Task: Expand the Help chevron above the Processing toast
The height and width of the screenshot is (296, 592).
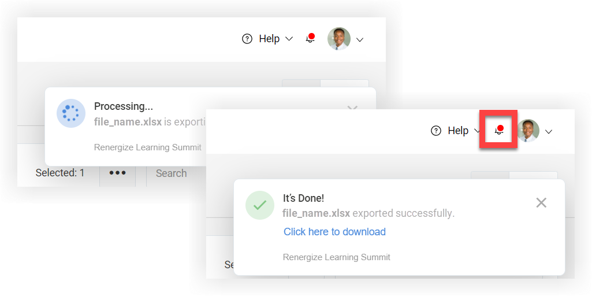Action: pyautogui.click(x=289, y=39)
